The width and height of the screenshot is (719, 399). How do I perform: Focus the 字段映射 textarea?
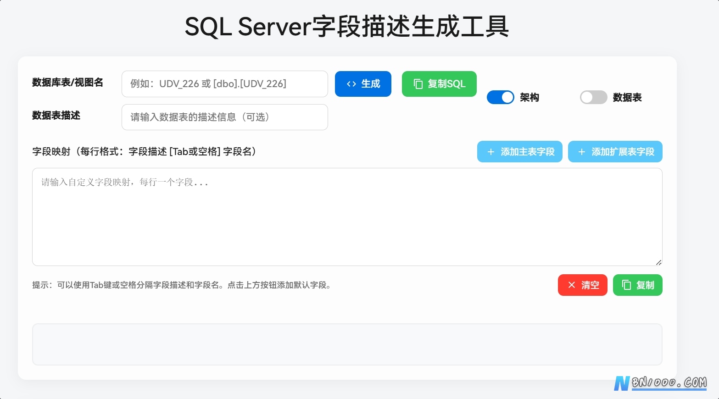(347, 217)
